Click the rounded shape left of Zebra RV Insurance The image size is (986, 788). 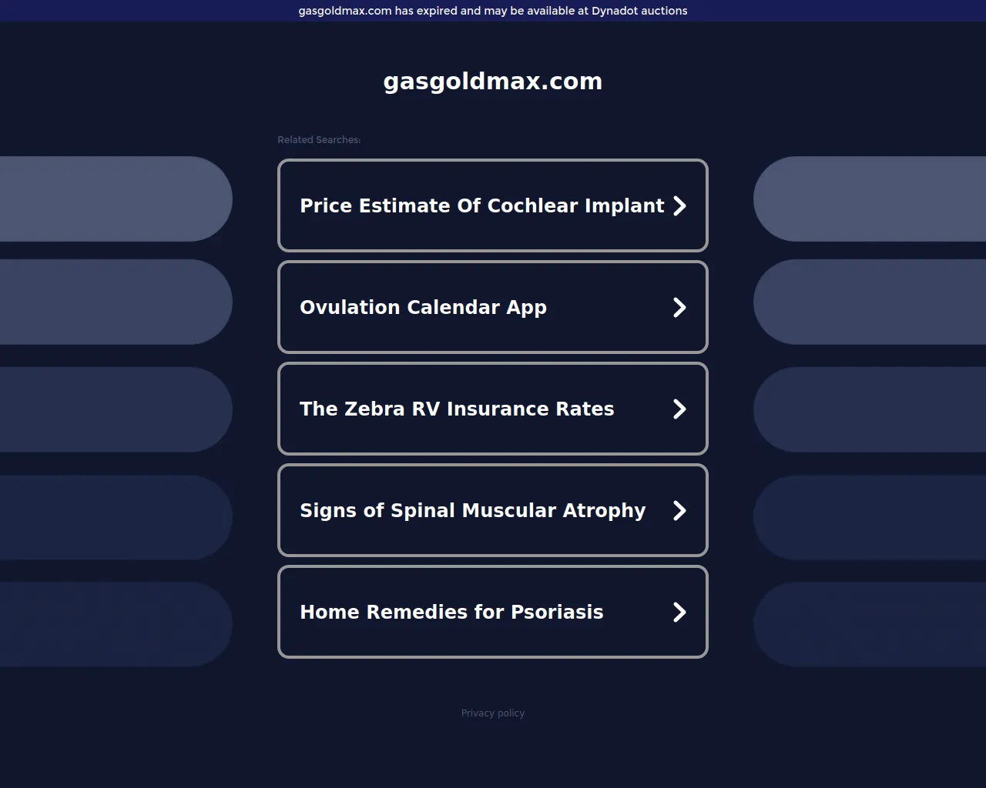point(116,409)
